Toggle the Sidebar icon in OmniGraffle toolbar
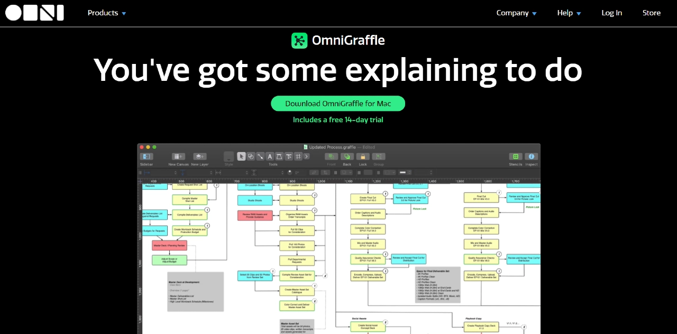 tap(147, 156)
